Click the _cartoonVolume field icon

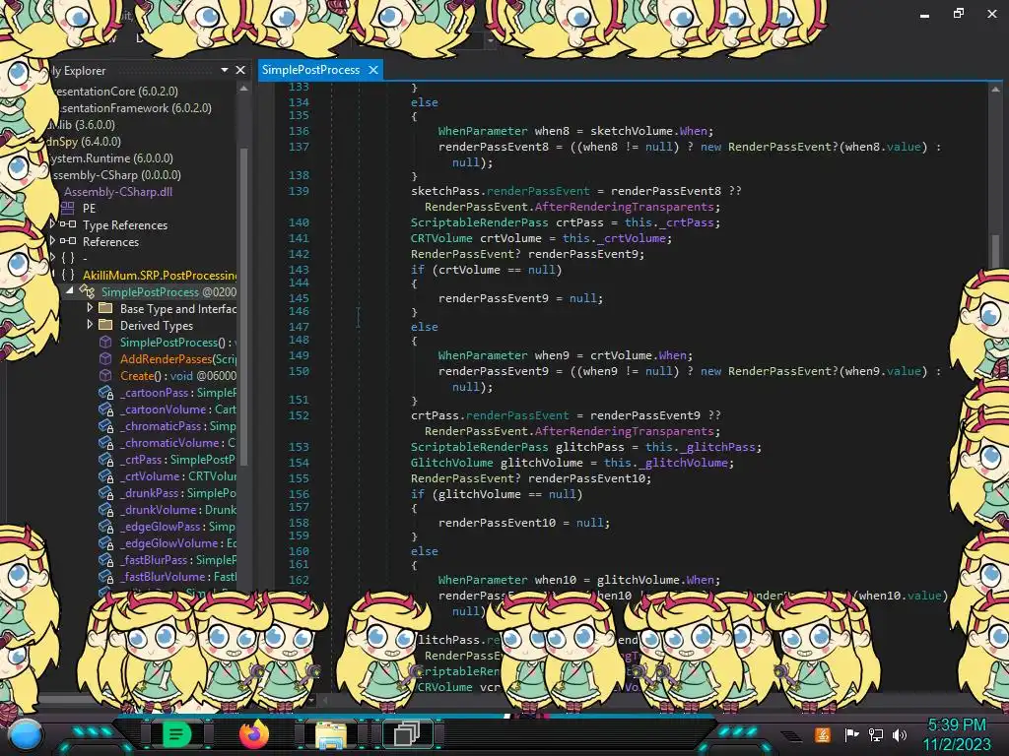pos(105,409)
